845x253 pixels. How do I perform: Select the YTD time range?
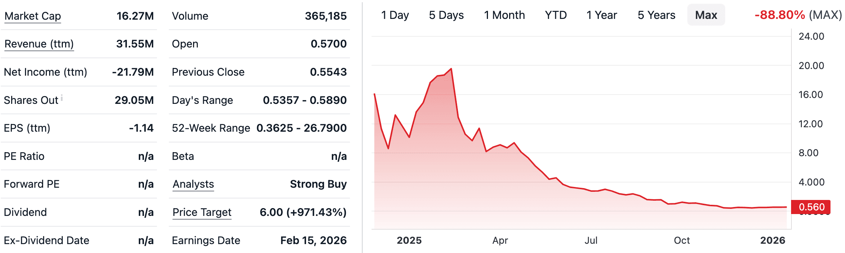point(556,15)
